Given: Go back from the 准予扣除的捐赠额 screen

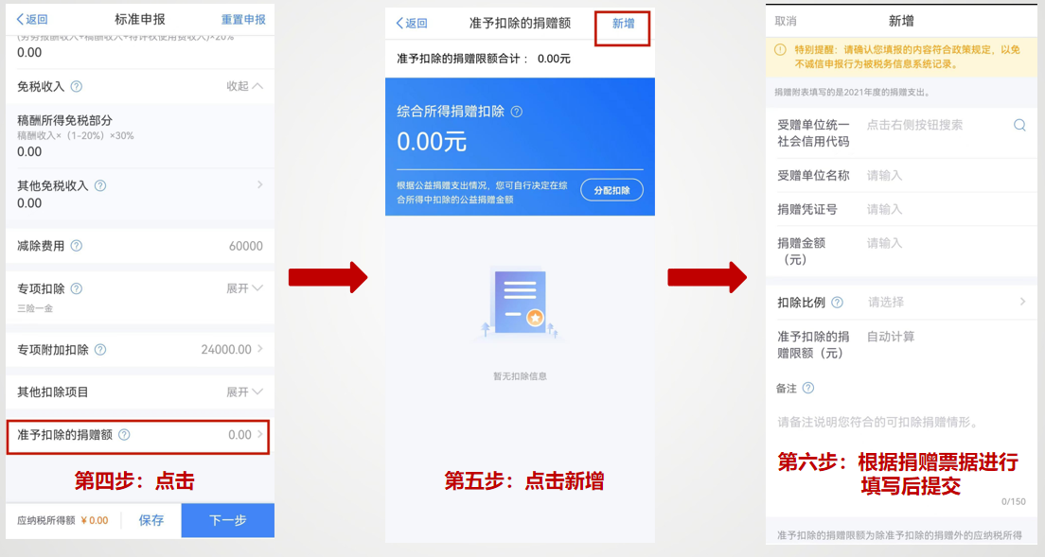Looking at the screenshot, I should click(x=412, y=24).
